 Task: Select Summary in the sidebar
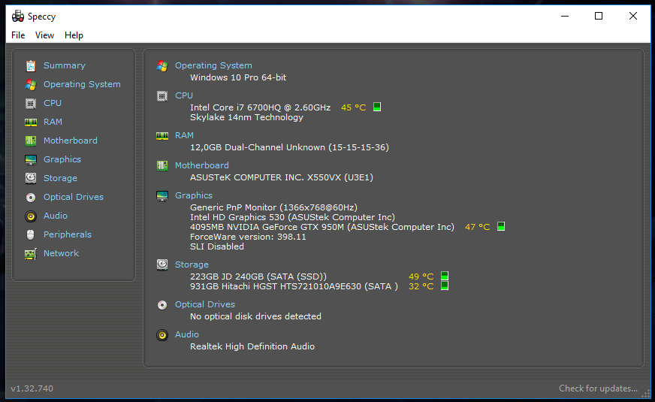[65, 65]
